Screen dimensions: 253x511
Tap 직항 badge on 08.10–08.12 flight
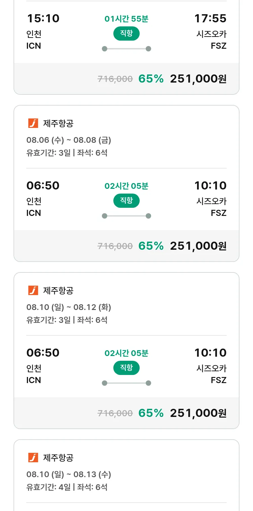pyautogui.click(x=126, y=368)
